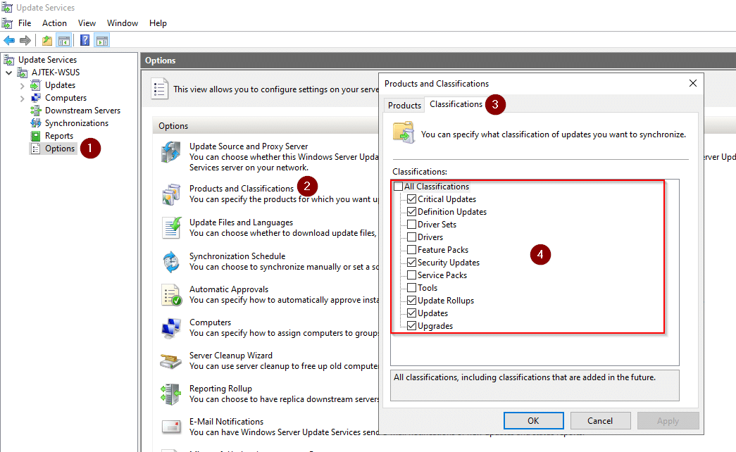736x452 pixels.
Task: Uncheck the Security Updates checkbox
Action: point(411,263)
